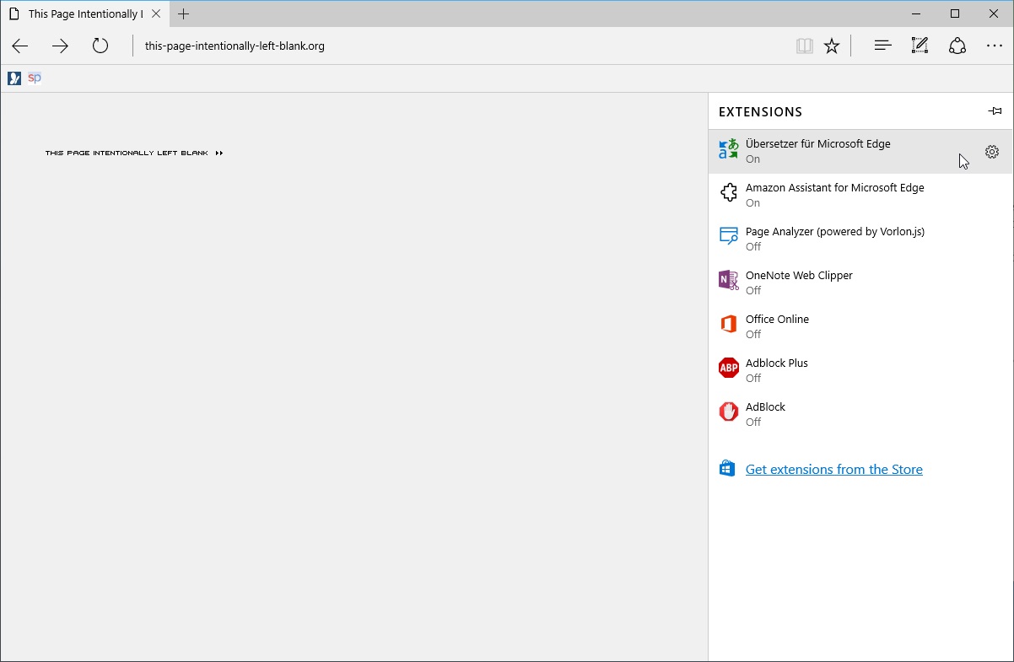The height and width of the screenshot is (662, 1014).
Task: Select the 'This Page Intentionally' tab
Action: tap(84, 13)
